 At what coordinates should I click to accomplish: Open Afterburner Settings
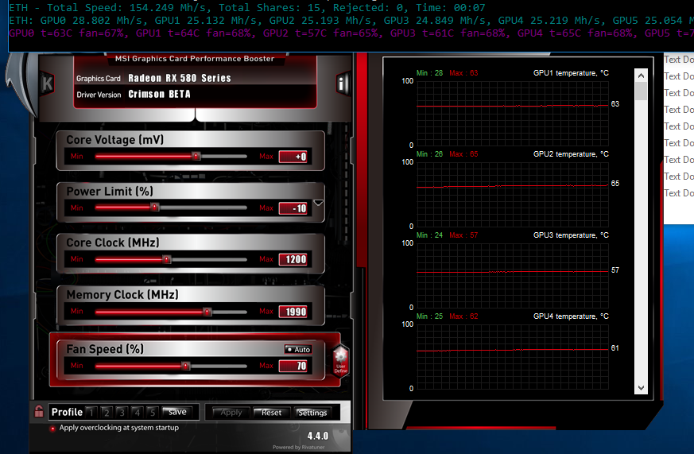pyautogui.click(x=312, y=413)
